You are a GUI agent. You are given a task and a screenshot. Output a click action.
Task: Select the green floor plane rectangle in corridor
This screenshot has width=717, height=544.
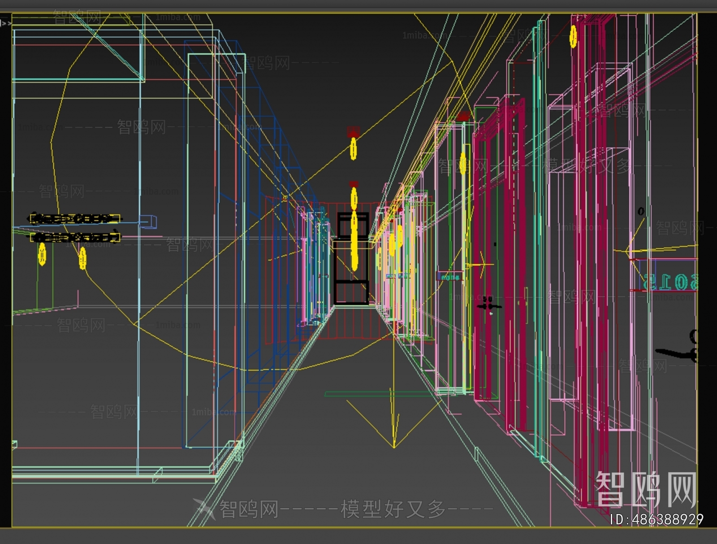(381, 394)
